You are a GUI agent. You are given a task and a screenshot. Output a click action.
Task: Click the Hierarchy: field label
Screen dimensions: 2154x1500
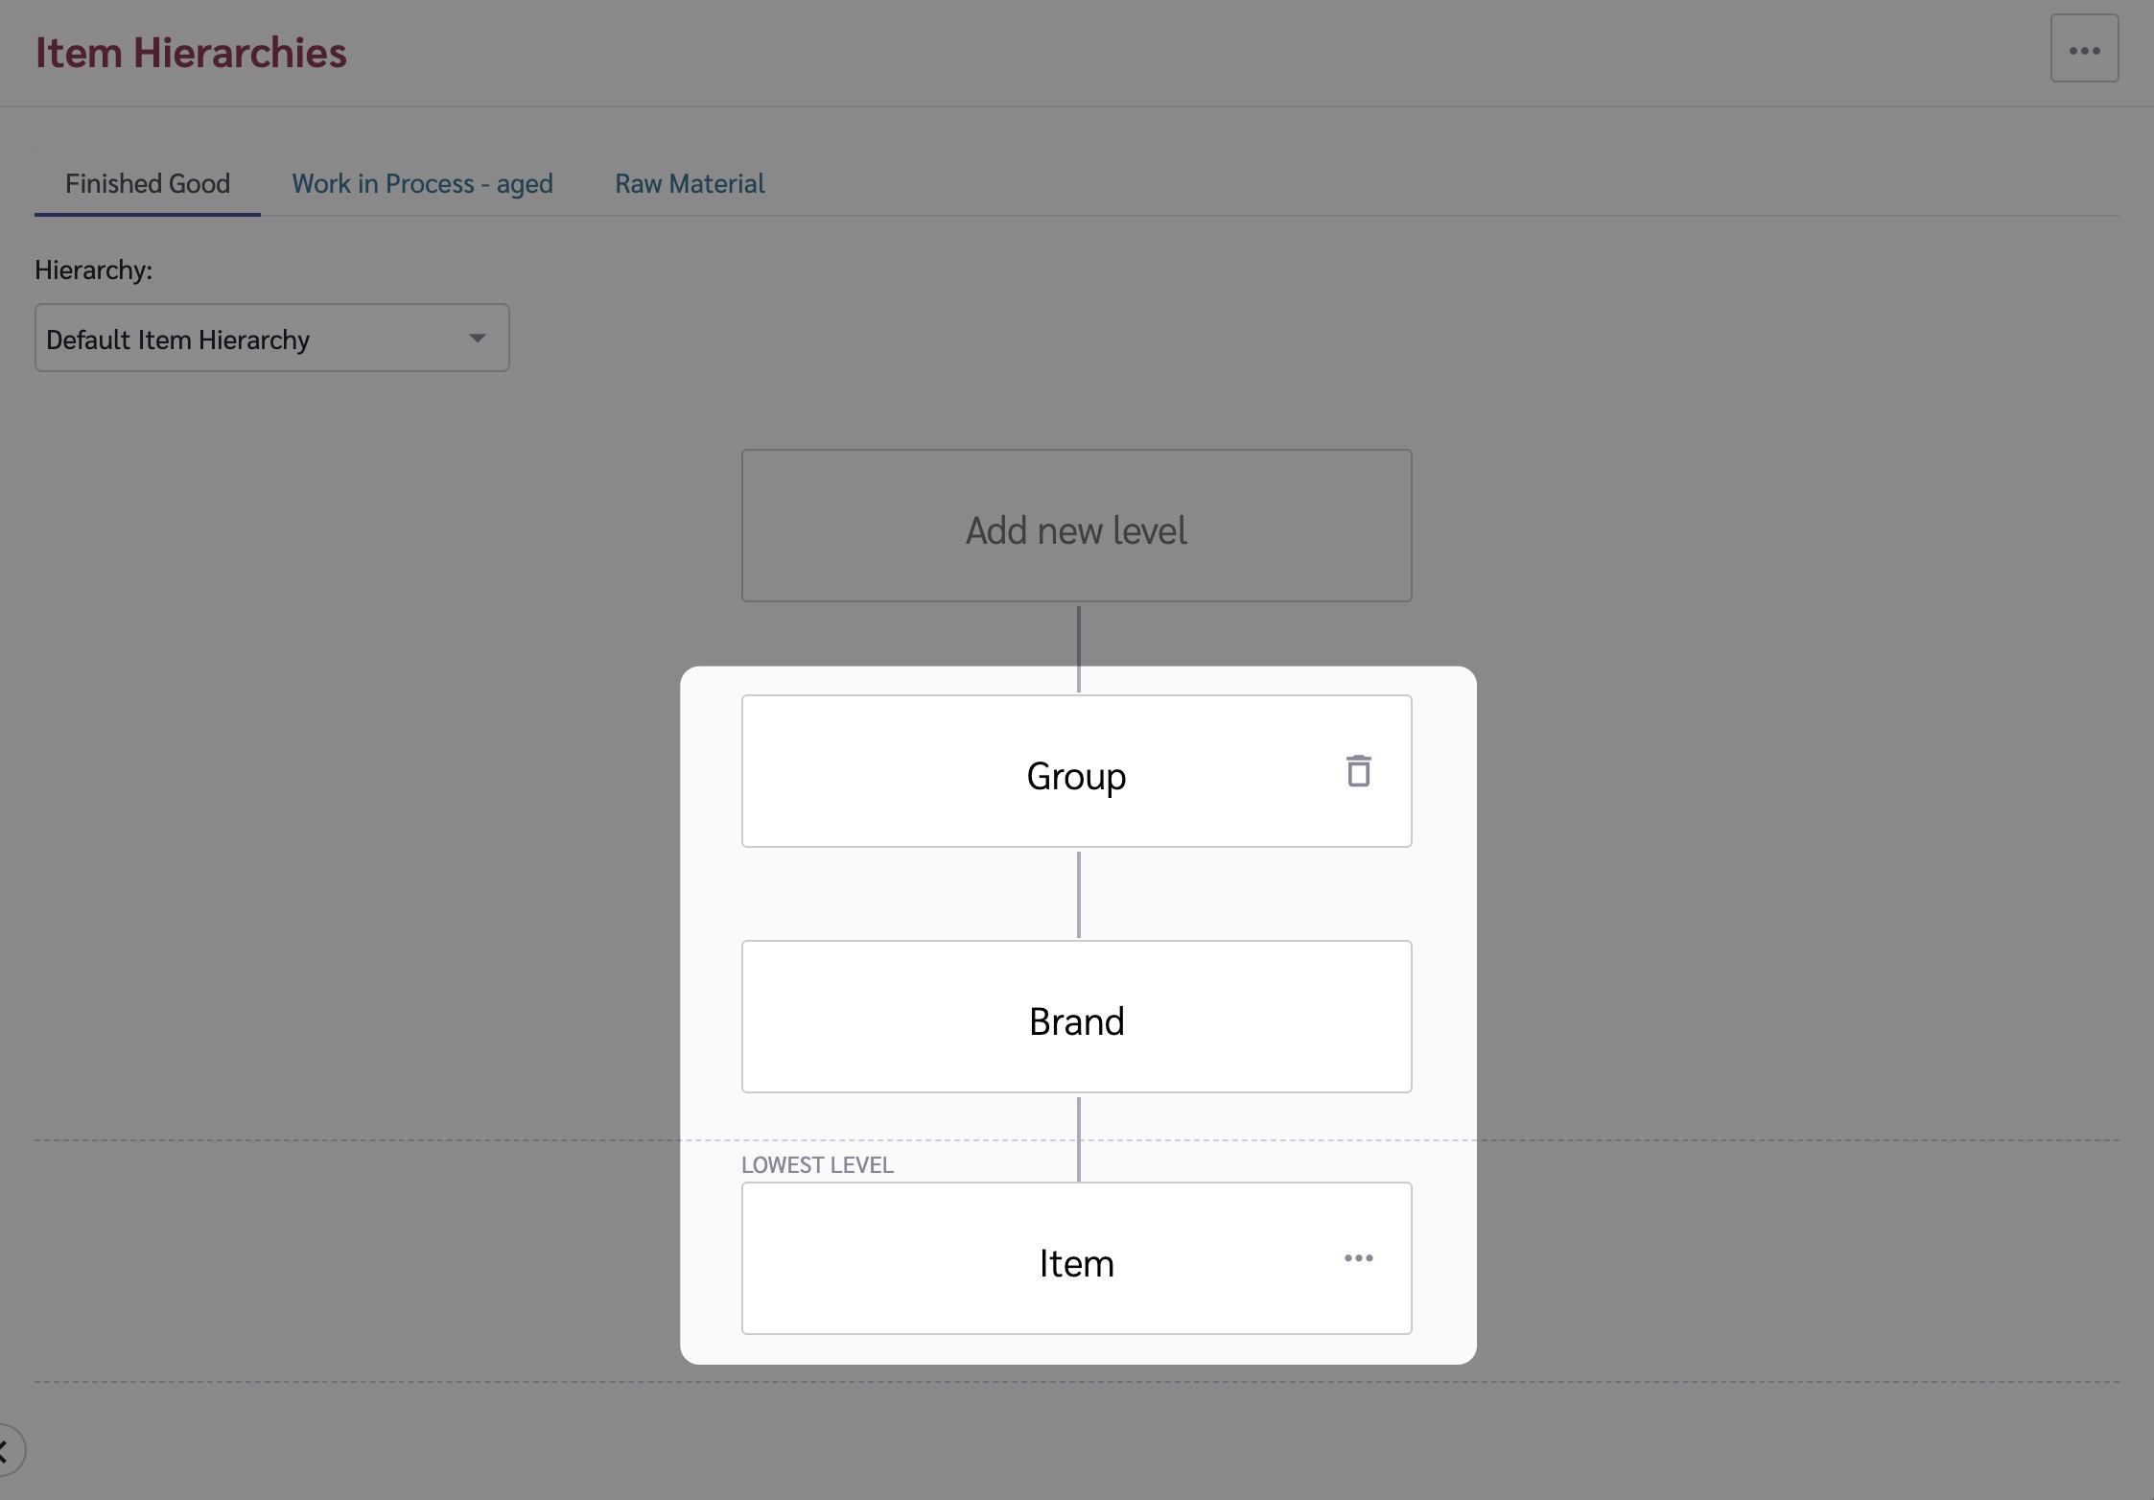point(93,270)
